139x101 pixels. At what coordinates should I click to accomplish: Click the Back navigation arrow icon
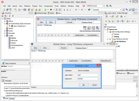[76, 10]
